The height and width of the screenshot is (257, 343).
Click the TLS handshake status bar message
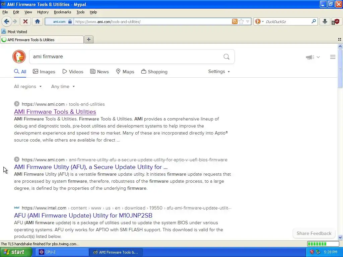[x=40, y=244]
